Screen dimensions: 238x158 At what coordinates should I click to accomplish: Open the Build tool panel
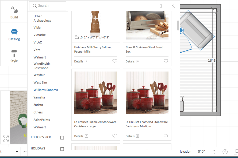click(14, 13)
